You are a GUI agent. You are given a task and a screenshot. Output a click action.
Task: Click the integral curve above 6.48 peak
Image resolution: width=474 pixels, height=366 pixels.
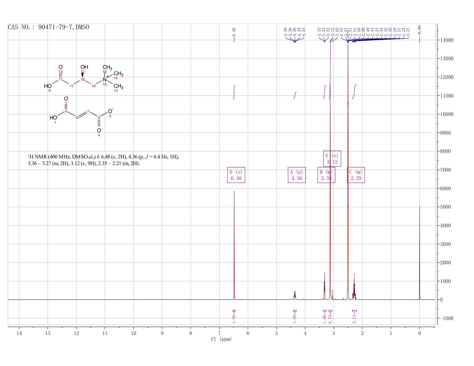click(x=234, y=92)
